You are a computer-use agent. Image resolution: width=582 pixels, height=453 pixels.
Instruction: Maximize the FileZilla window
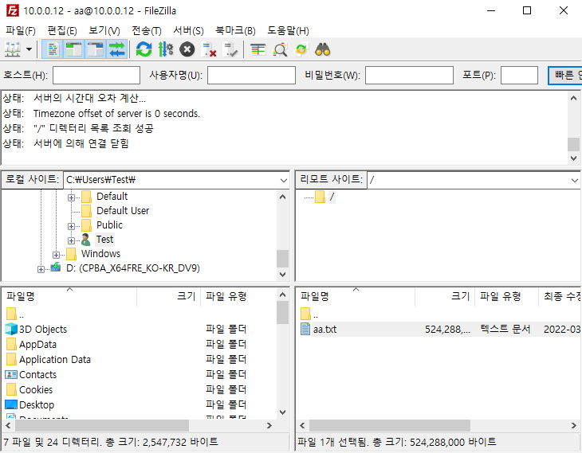527,11
